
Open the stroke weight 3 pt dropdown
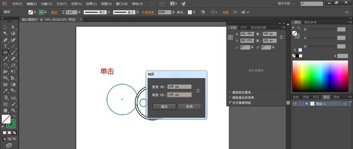click(79, 12)
